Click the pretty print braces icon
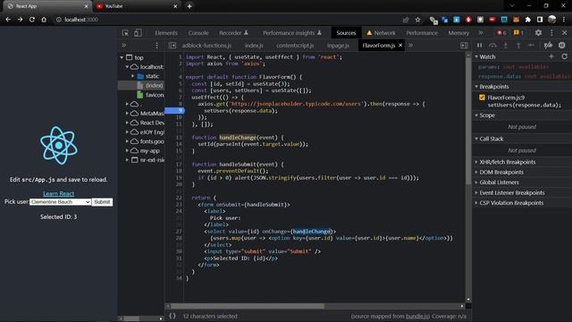Viewport: 572px width, 322px height. click(172, 316)
